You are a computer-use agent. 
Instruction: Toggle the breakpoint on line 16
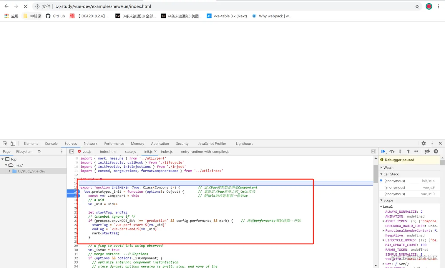[x=73, y=191]
